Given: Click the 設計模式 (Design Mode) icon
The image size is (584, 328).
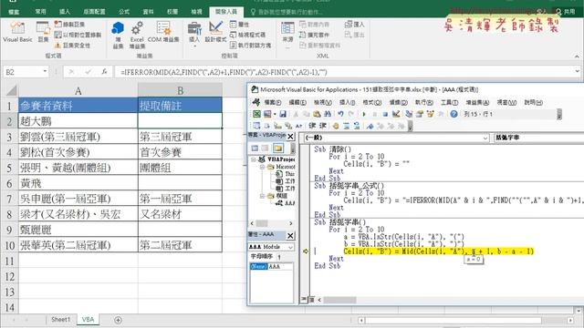Looking at the screenshot, I should [215, 32].
